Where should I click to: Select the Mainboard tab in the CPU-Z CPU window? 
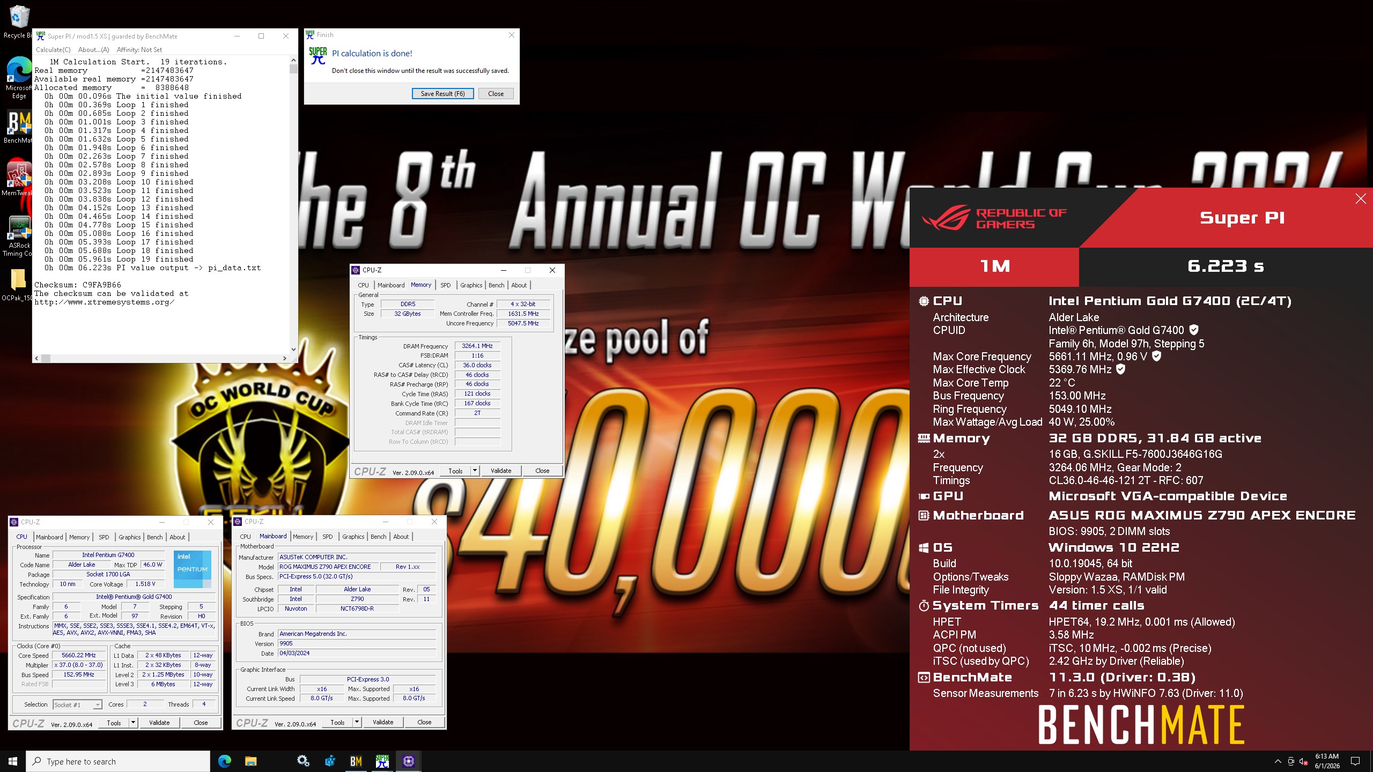pos(49,537)
